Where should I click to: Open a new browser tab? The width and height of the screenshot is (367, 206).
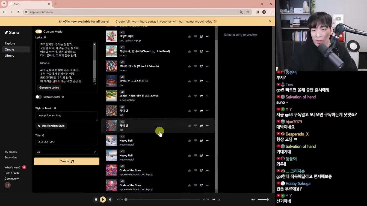[x=56, y=4]
